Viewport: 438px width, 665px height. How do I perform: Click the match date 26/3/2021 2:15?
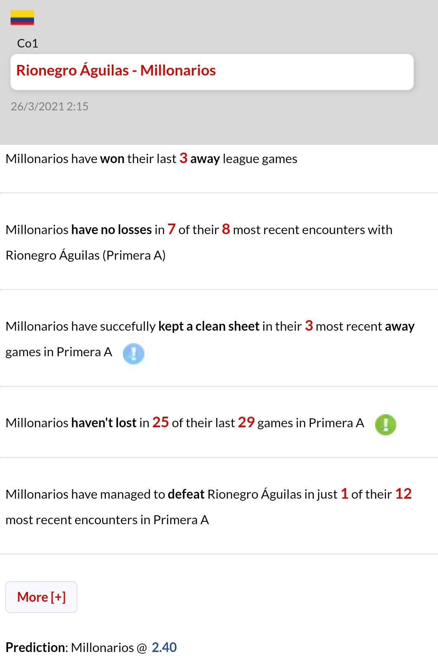[49, 106]
